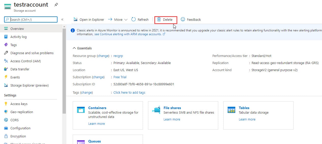Click the Move arrow icon
This screenshot has height=144, width=322.
tap(110, 19)
